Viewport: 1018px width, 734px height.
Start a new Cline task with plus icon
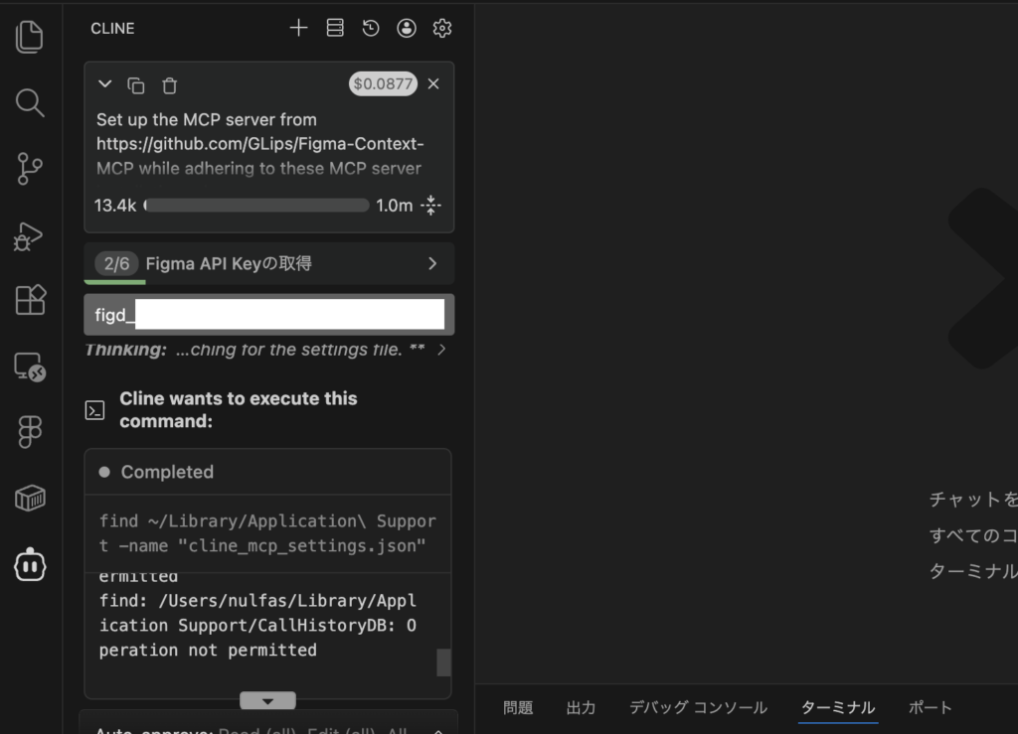click(298, 28)
